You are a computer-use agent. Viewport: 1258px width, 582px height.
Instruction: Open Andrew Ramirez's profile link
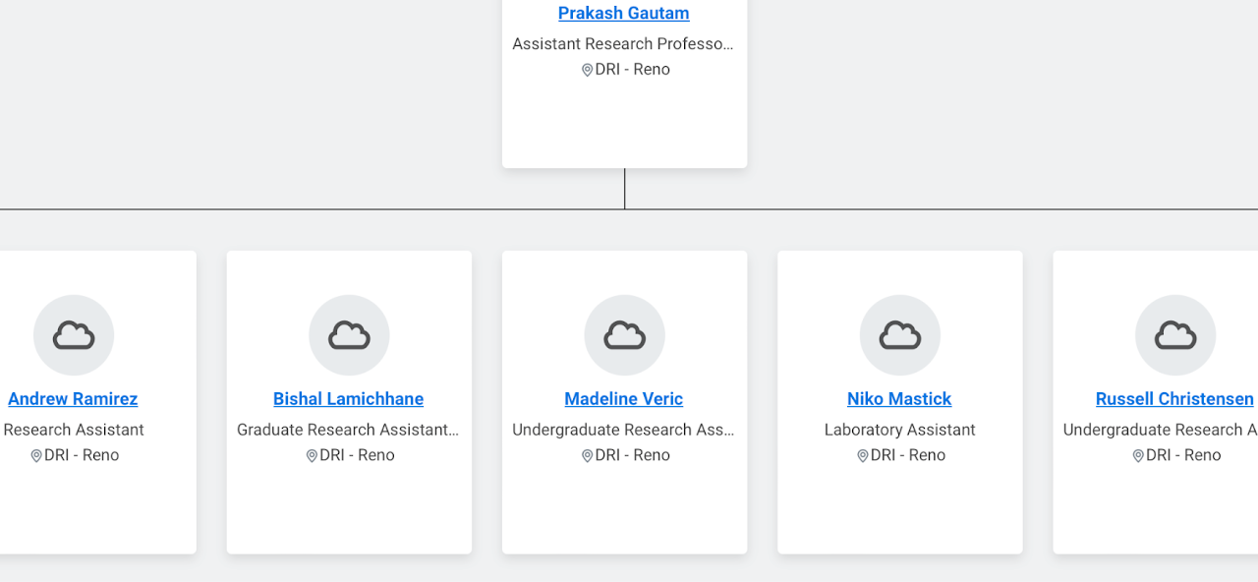coord(73,398)
